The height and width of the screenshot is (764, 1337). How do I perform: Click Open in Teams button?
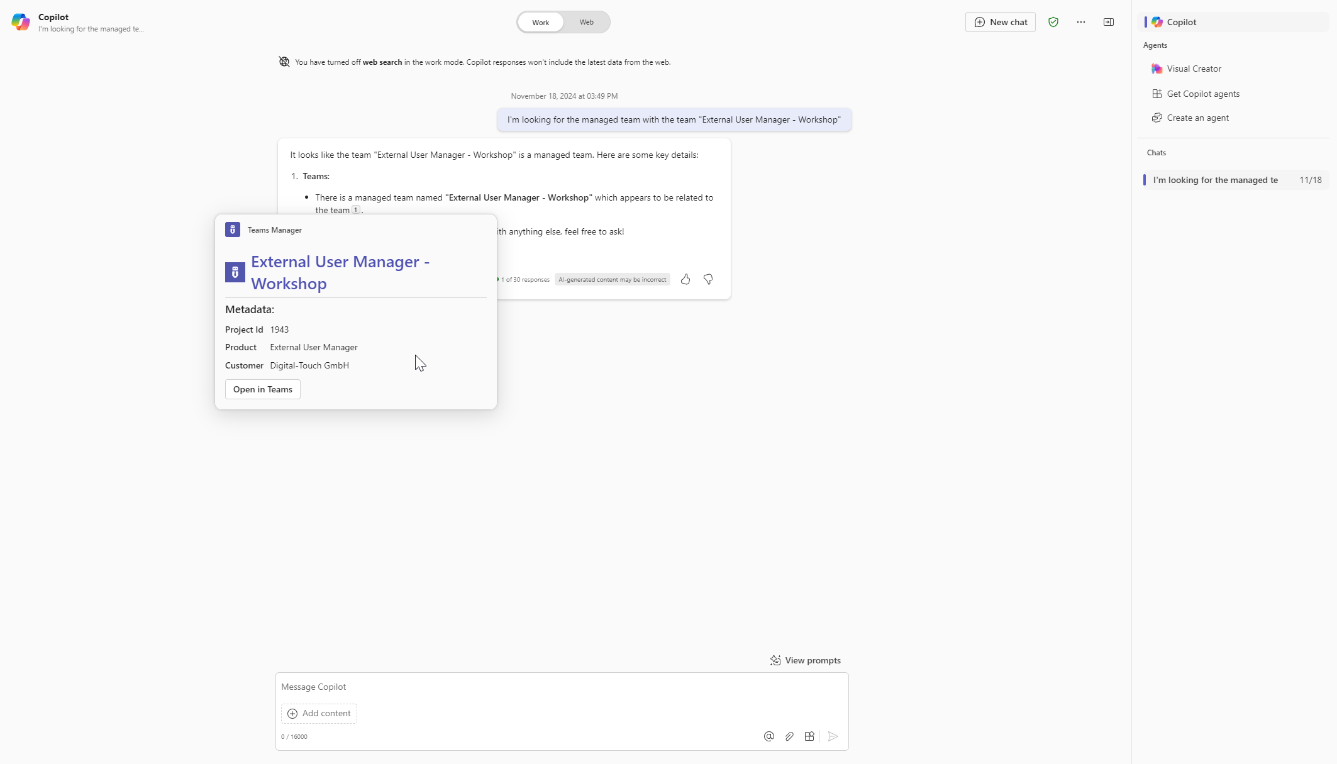tap(263, 389)
